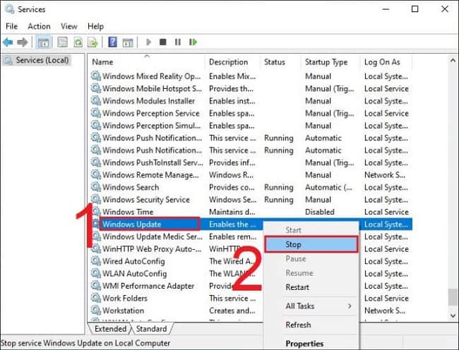The width and height of the screenshot is (459, 350).
Task: Click the Back arrow toolbar icon
Action: click(8, 42)
